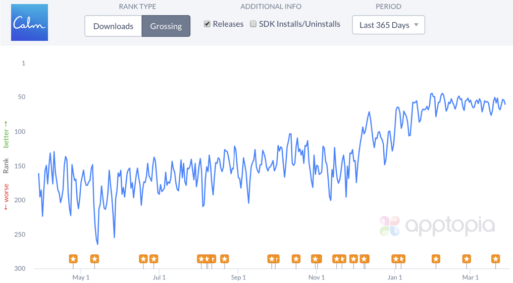
Task: Click the leftmost release star marker
Action: click(x=73, y=259)
